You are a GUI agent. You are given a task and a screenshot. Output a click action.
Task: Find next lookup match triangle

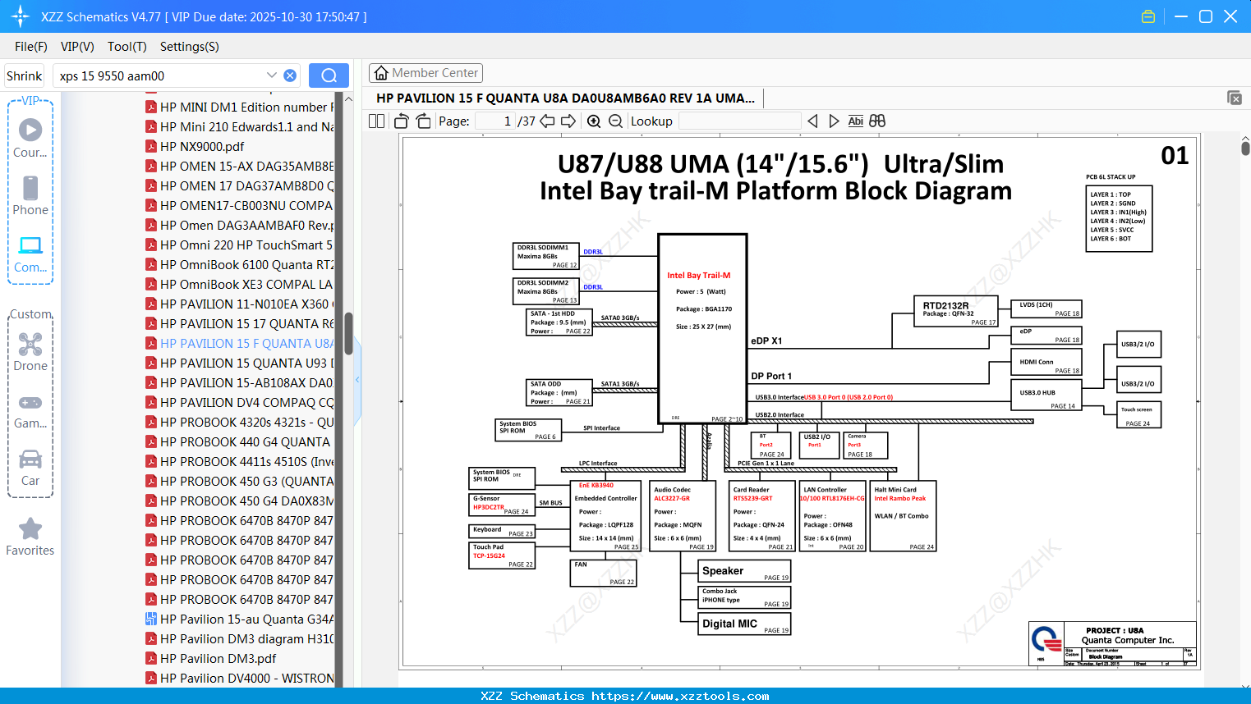834,121
